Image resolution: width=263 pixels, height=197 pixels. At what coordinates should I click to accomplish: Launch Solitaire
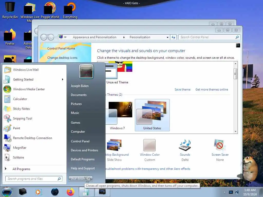[x=35, y=157]
